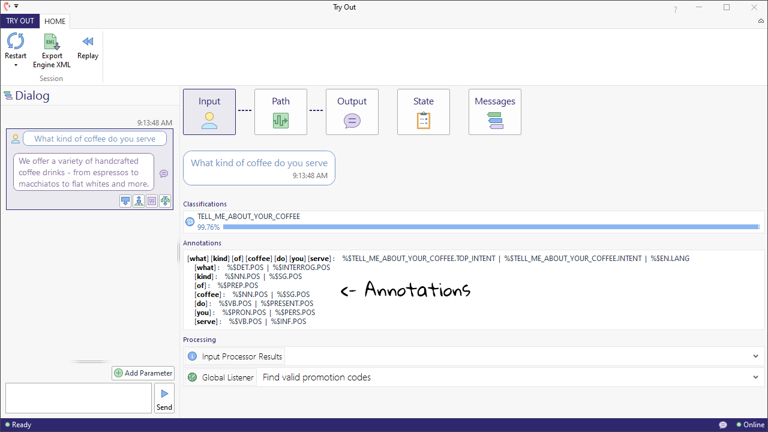Open the State clipboard panel
The height and width of the screenshot is (432, 768).
point(423,112)
